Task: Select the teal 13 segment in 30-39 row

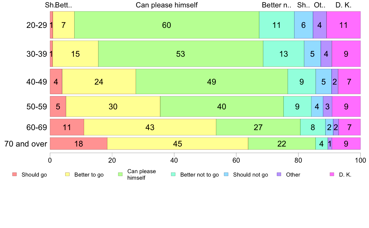Action: [x=284, y=54]
